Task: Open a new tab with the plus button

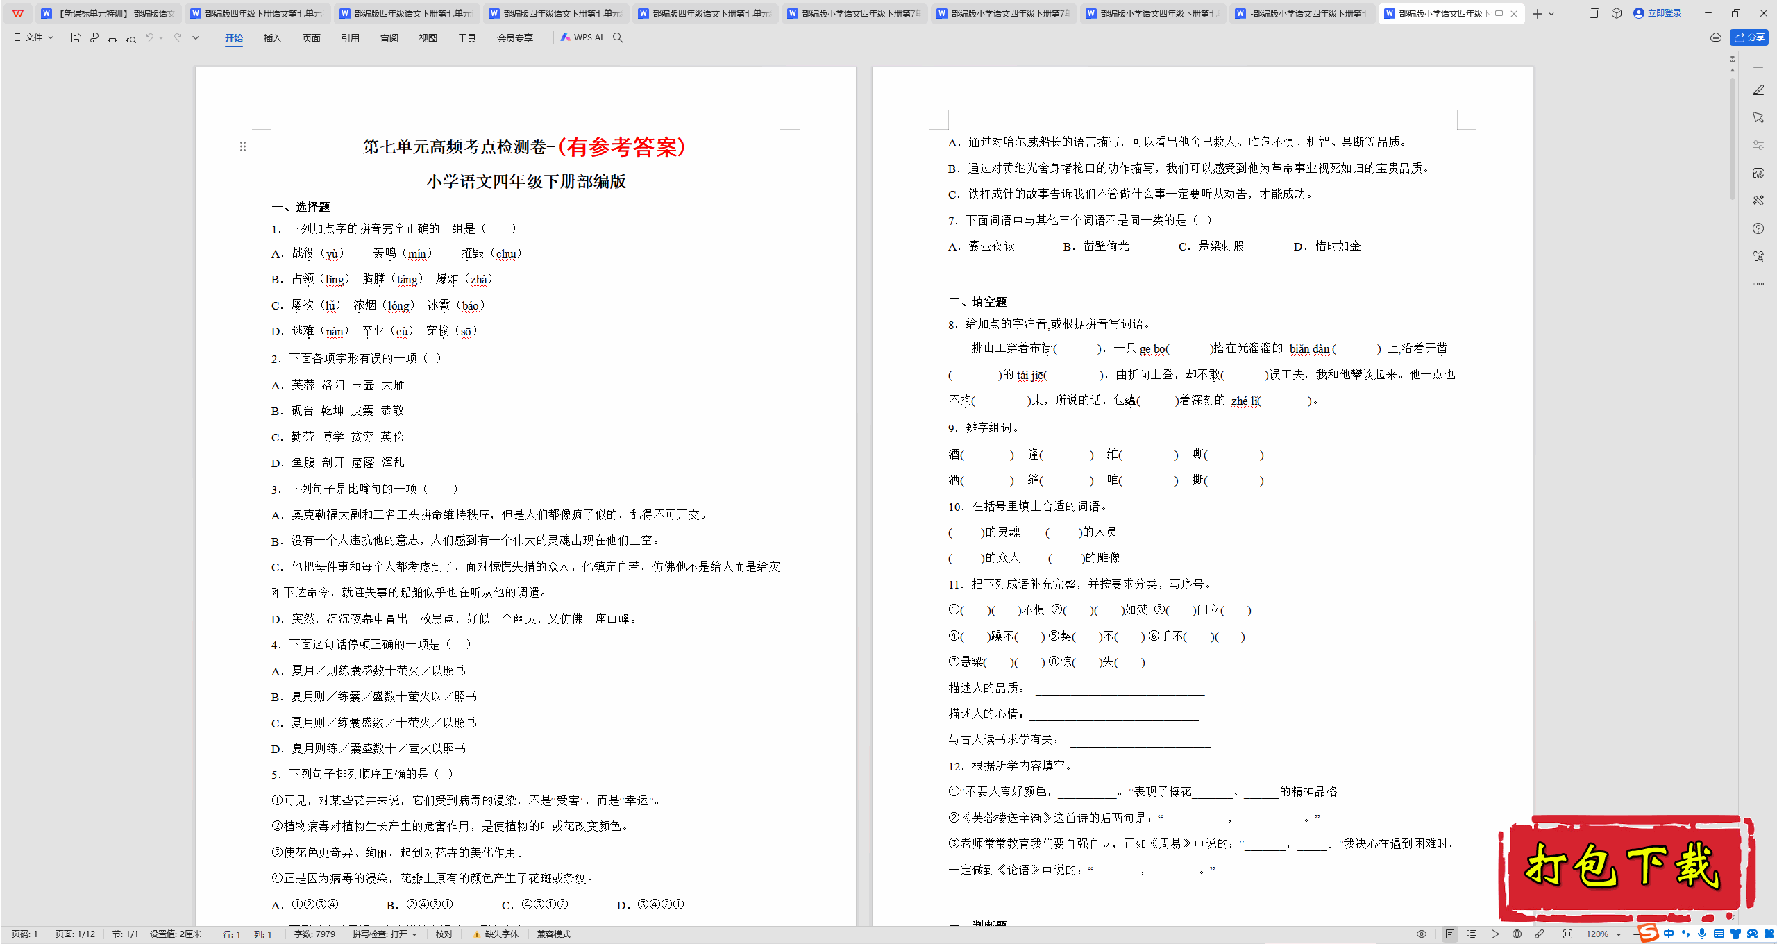Action: (1537, 13)
